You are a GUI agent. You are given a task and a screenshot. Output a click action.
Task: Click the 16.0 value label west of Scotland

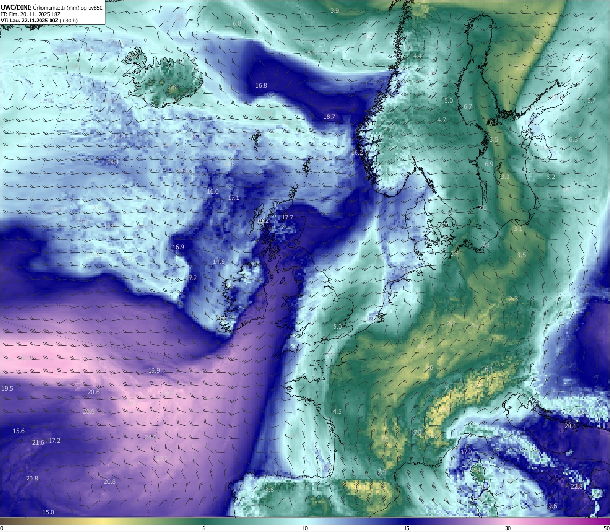coord(213,191)
